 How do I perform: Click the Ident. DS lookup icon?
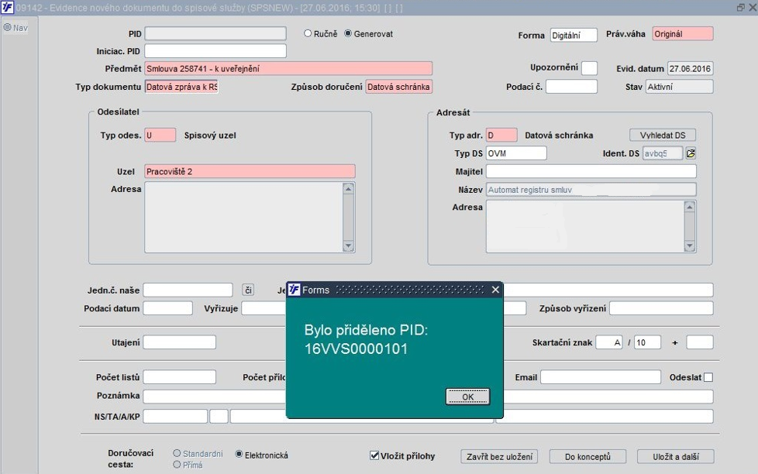coord(691,153)
